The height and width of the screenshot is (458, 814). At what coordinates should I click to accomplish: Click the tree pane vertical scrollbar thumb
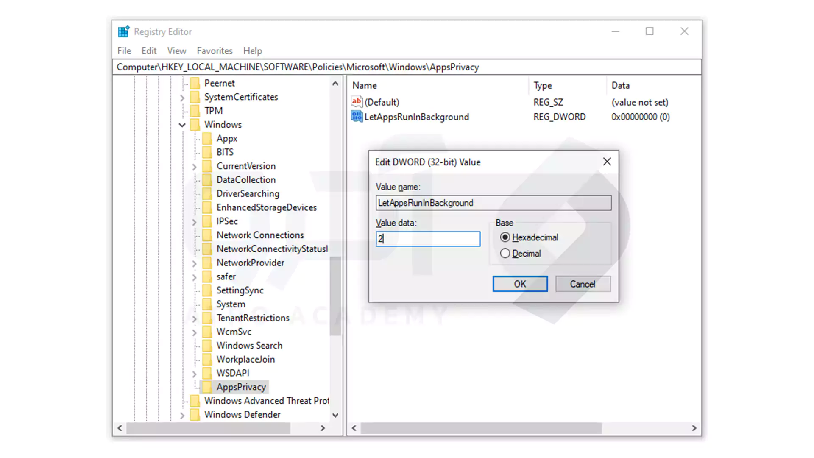point(335,296)
